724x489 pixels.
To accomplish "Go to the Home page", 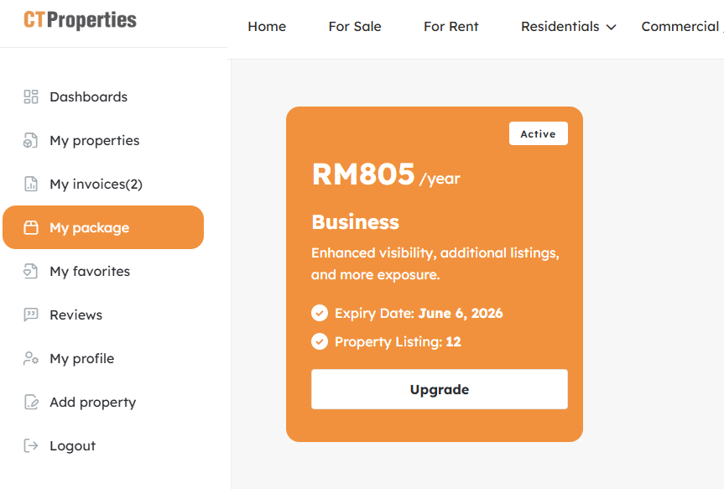I will (267, 27).
